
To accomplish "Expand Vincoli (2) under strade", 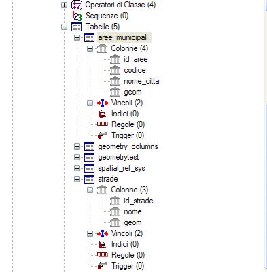I will pyautogui.click(x=90, y=233).
